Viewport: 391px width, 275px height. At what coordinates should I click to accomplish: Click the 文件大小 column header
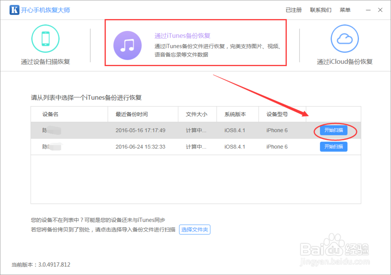point(197,114)
